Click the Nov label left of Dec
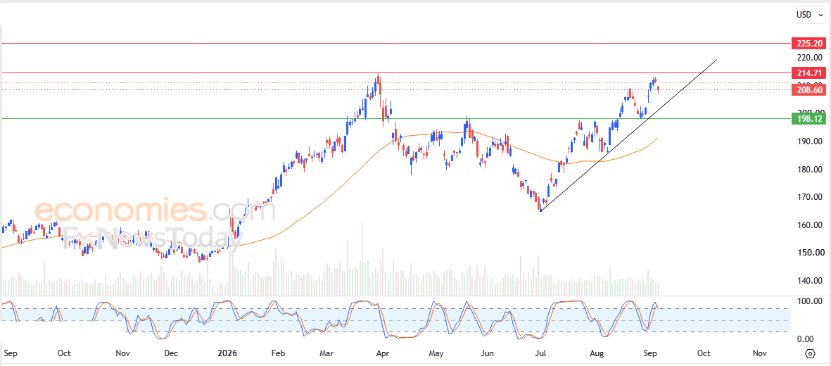The height and width of the screenshot is (366, 831). 122,353
